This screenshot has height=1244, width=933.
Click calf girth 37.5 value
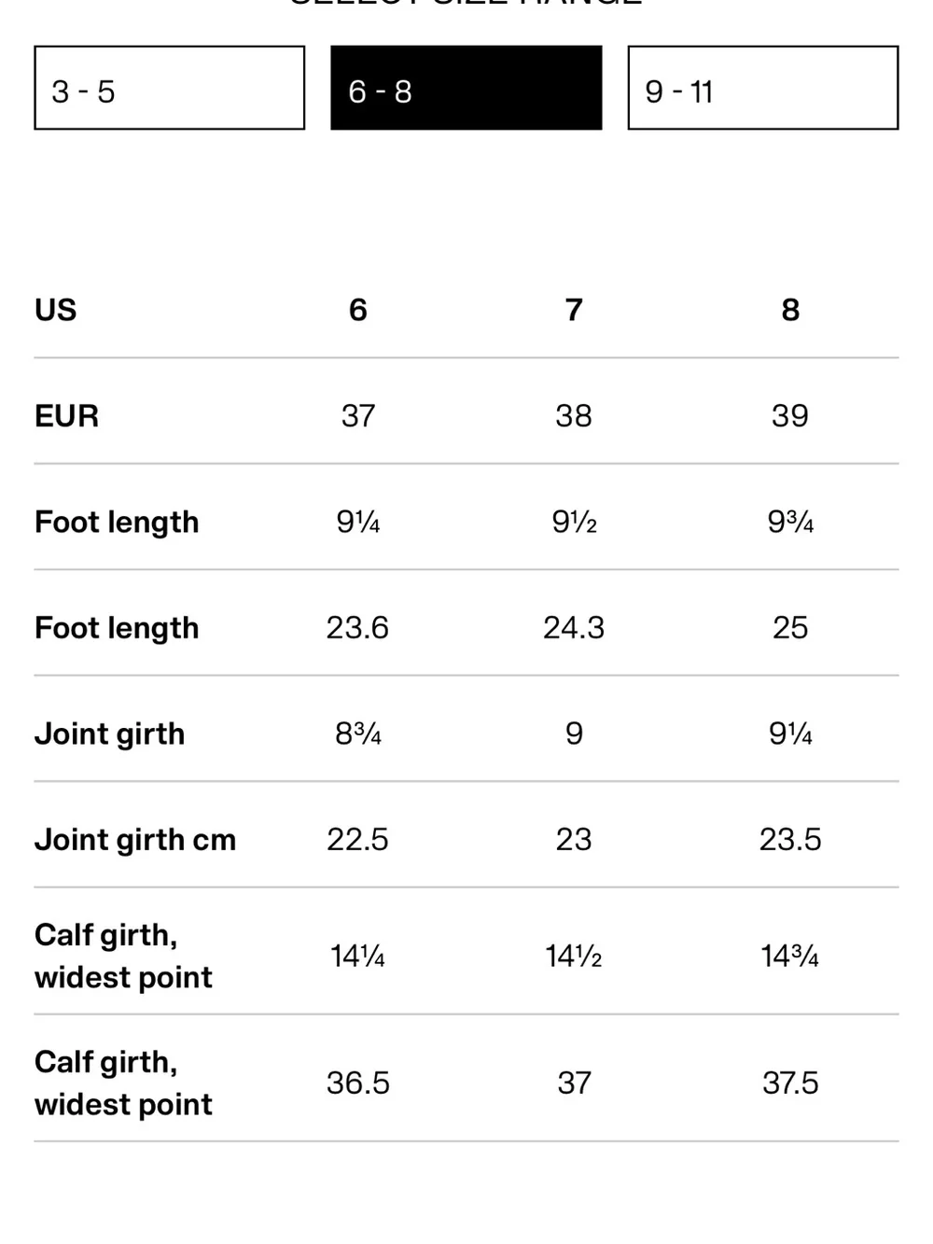coord(790,1083)
